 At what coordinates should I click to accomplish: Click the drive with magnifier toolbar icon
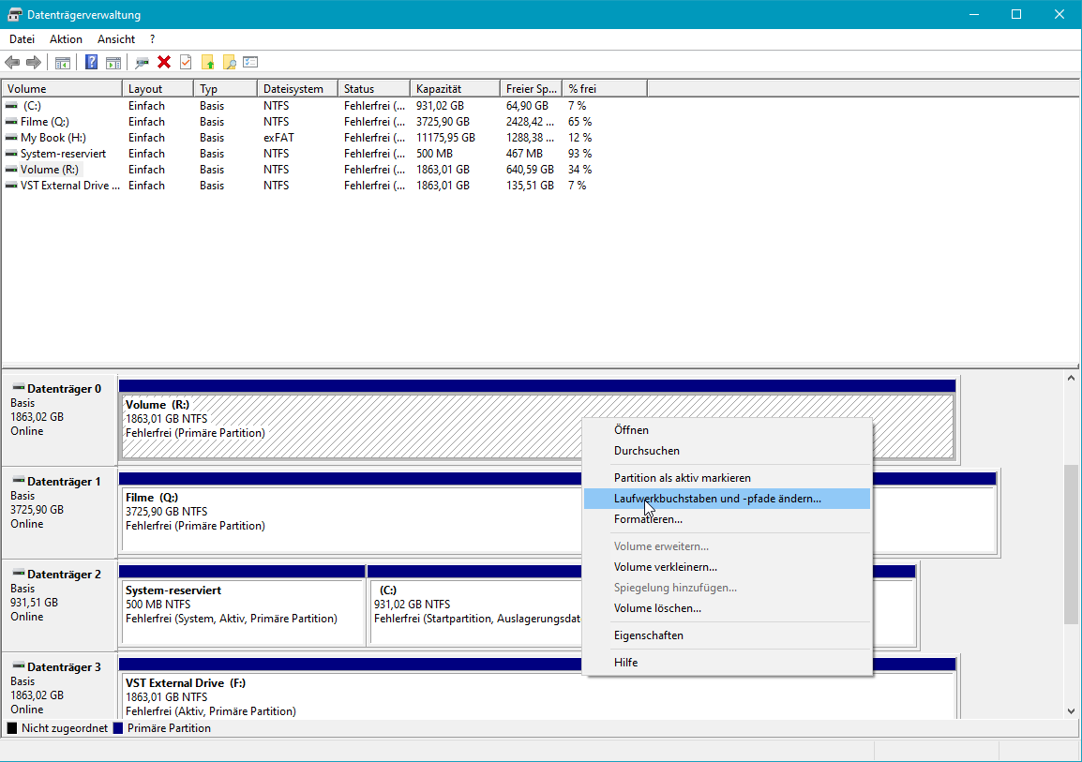point(143,63)
